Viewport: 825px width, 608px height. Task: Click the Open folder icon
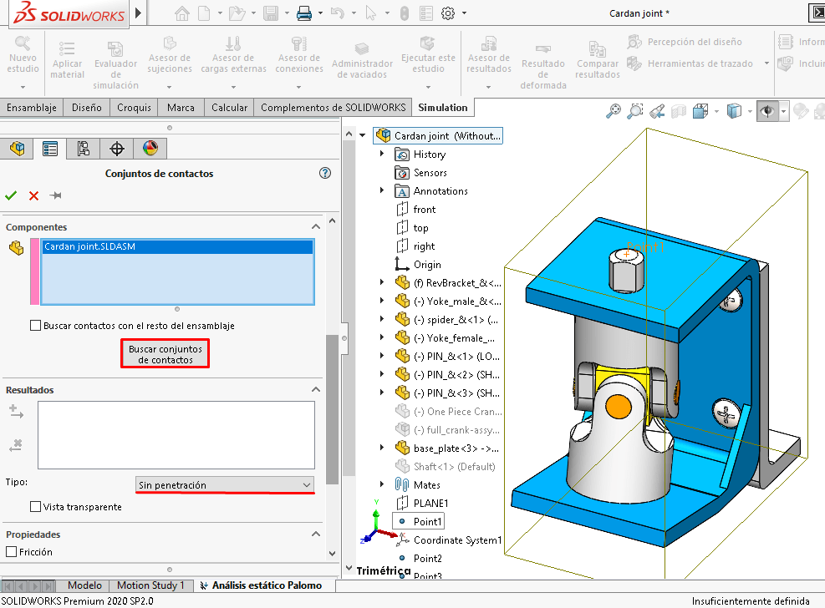click(x=237, y=13)
